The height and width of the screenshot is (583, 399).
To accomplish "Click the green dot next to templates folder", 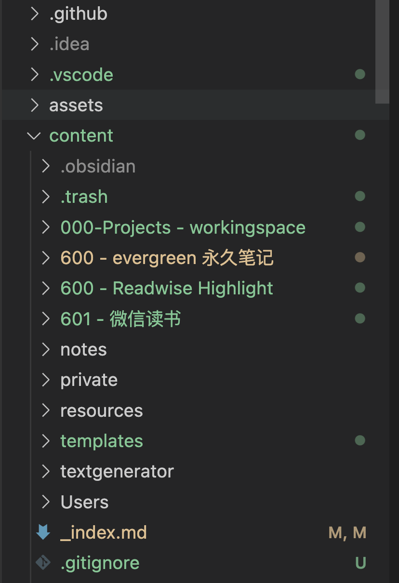I will [360, 440].
